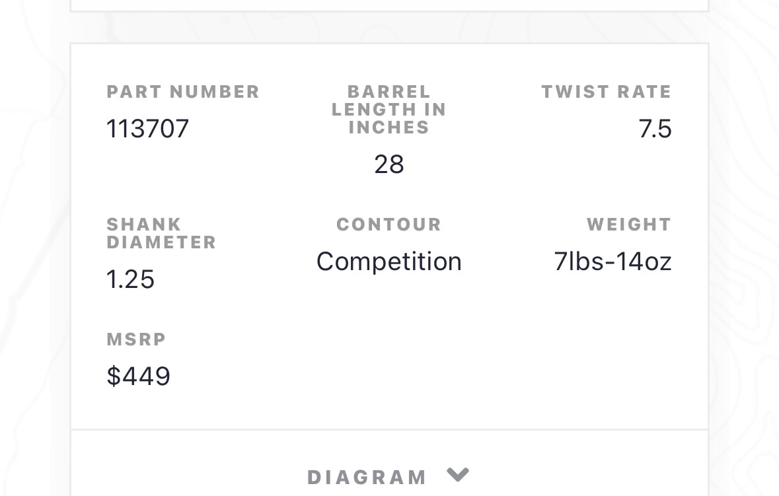Image resolution: width=779 pixels, height=496 pixels.
Task: Click the WEIGHT heading
Action: click(x=629, y=225)
